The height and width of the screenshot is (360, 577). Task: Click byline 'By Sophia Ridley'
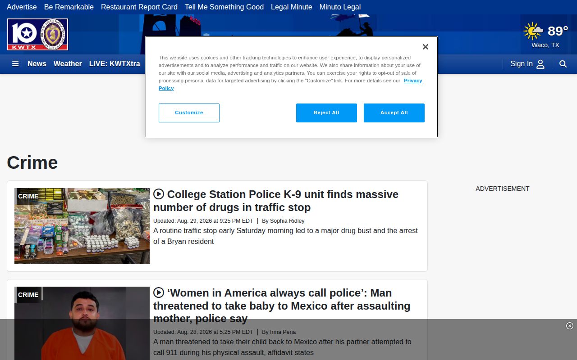283,221
